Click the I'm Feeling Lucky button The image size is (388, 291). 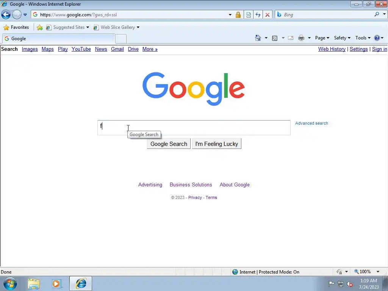(x=216, y=144)
